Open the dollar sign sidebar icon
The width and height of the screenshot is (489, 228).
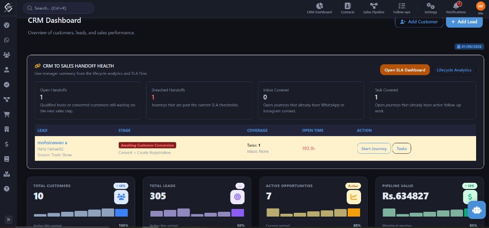(7, 144)
